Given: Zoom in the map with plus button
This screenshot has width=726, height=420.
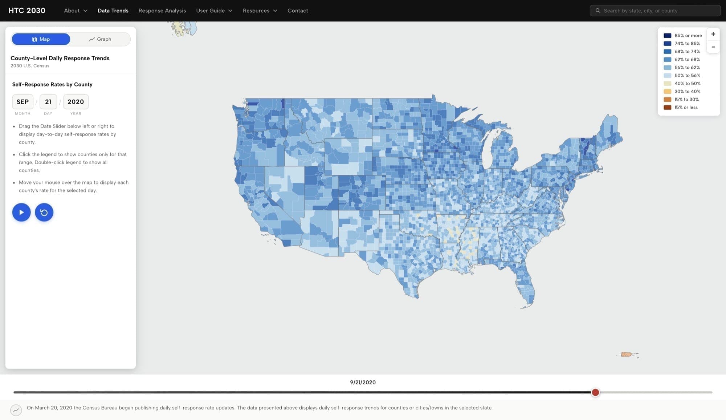Looking at the screenshot, I should point(713,34).
